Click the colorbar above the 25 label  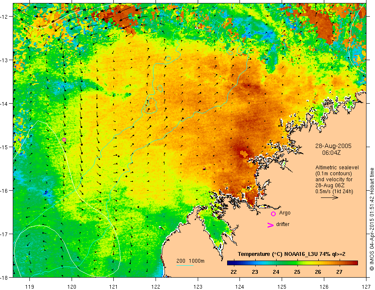pyautogui.click(x=297, y=263)
